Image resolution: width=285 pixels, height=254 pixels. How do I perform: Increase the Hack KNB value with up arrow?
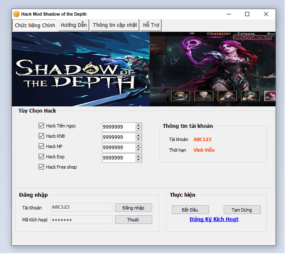[139, 136]
